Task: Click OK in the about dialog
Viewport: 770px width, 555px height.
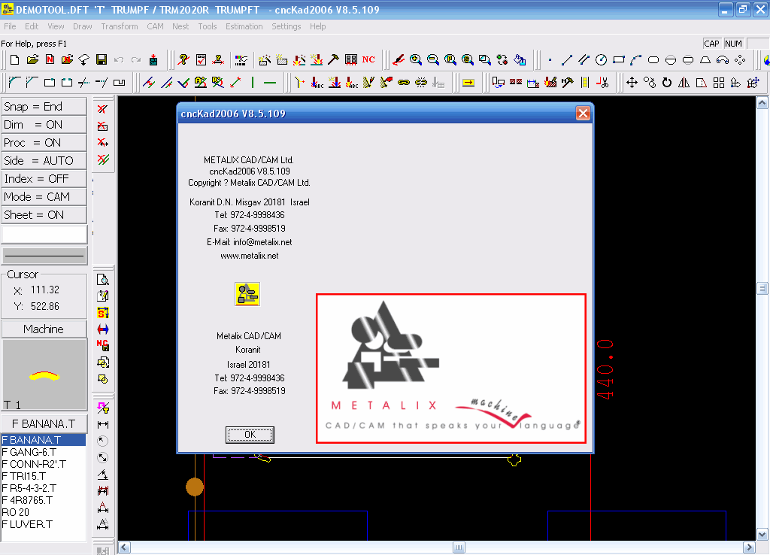Action: point(250,435)
